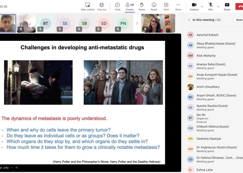Click the CM avatar icon
The width and height of the screenshot is (243, 173).
click(x=190, y=128)
